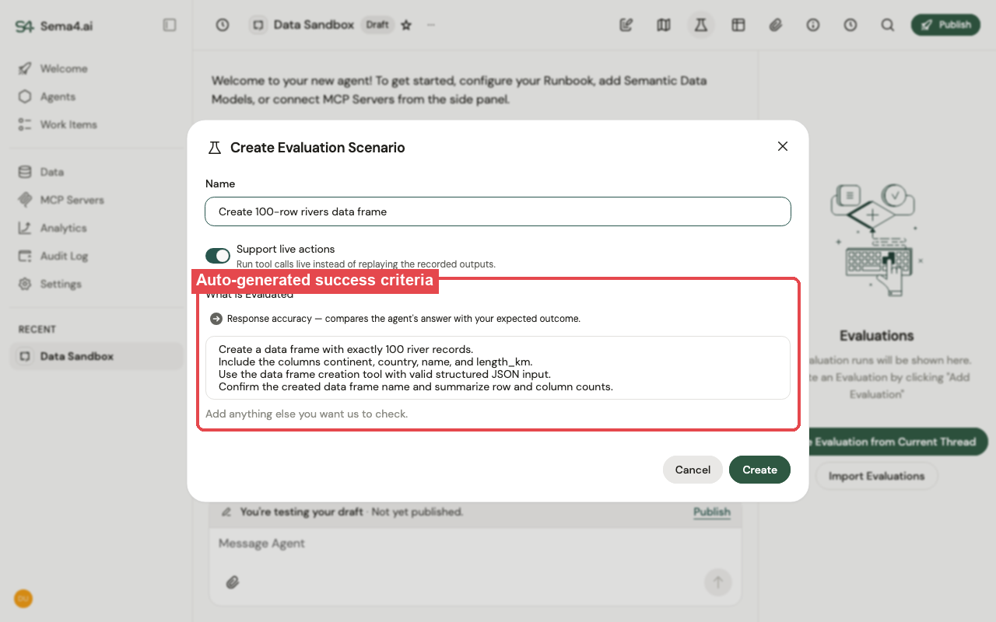Click the Message Agent input
Screen dimensions: 996x622
[x=475, y=543]
